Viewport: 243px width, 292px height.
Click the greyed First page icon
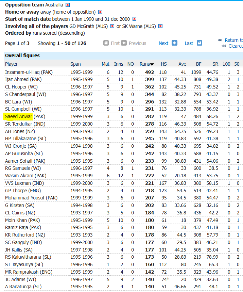point(106,43)
